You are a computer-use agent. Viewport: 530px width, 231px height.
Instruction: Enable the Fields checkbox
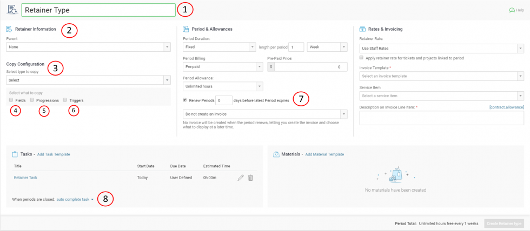point(11,100)
